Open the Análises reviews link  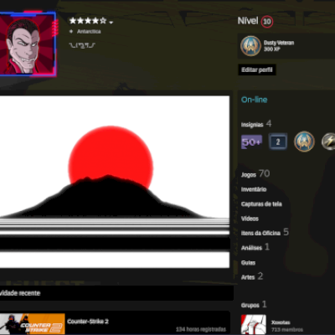pyautogui.click(x=251, y=248)
